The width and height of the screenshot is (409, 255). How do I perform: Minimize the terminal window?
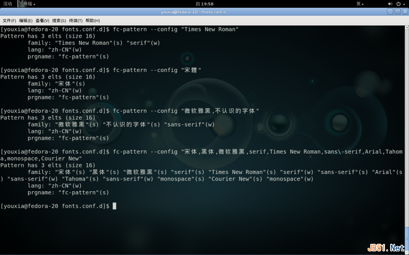click(390, 12)
